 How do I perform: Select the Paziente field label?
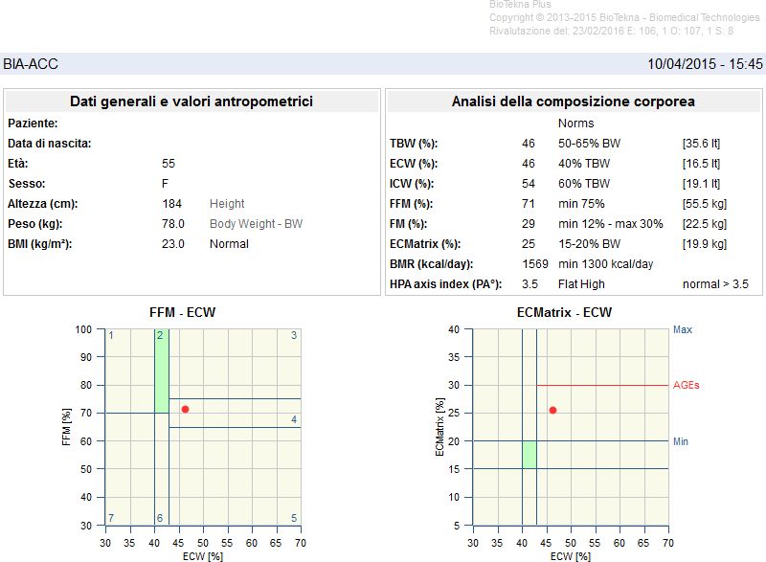tap(34, 124)
